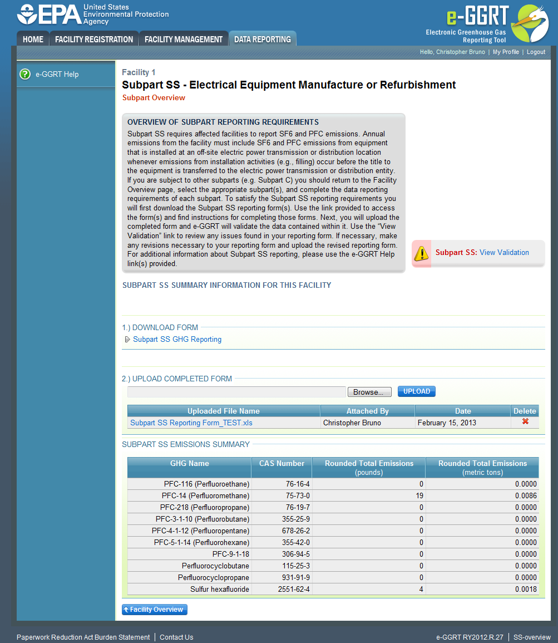Open Subpart SS Reporting Form_TEST.xls
This screenshot has height=643, width=558.
(x=191, y=423)
